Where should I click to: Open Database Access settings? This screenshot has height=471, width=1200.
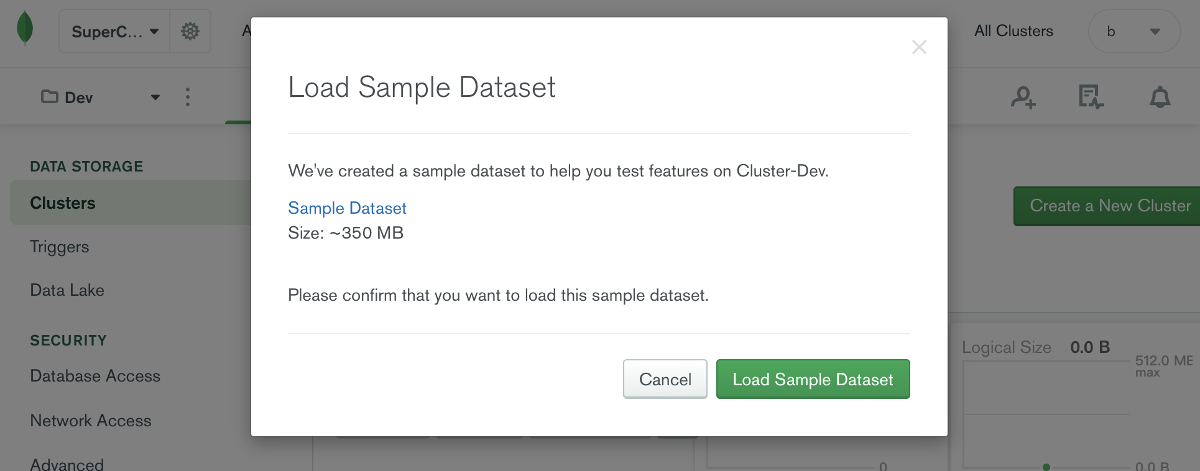[95, 376]
